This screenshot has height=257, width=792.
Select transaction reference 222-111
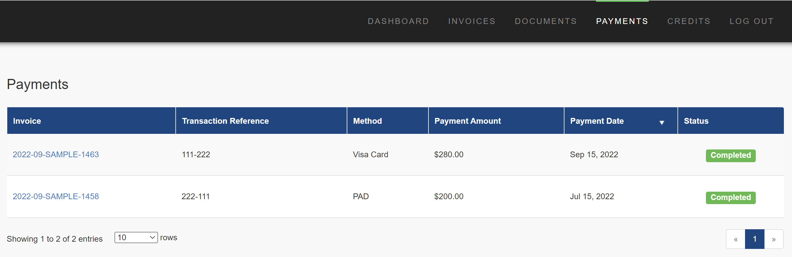point(196,196)
